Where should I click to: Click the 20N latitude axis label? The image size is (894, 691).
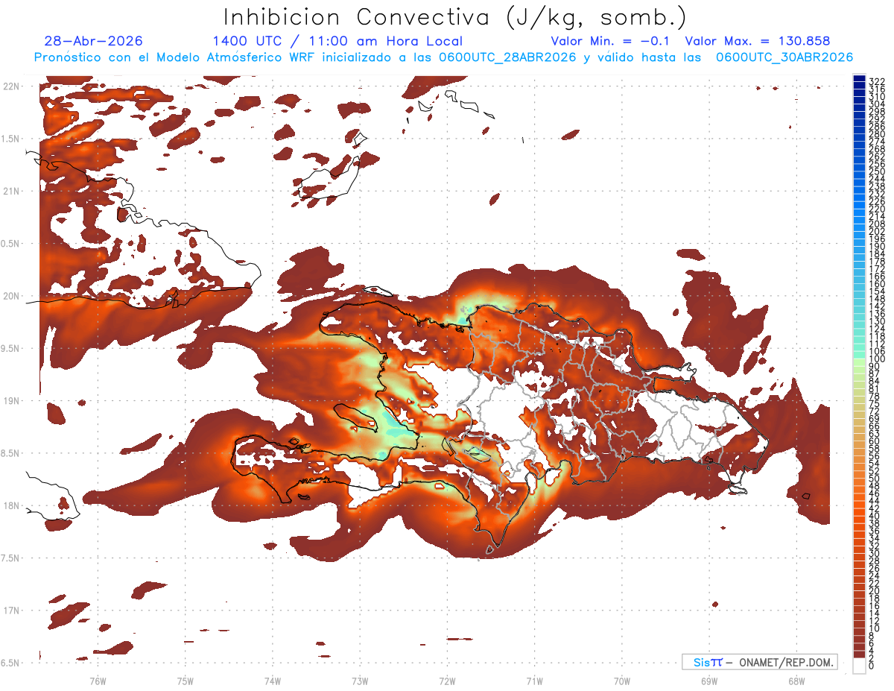tap(10, 296)
